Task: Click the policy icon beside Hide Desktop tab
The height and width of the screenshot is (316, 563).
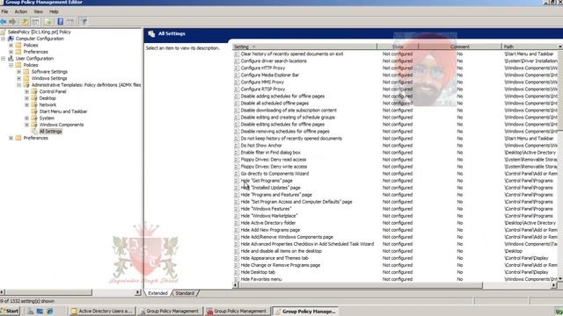Action: click(x=237, y=272)
